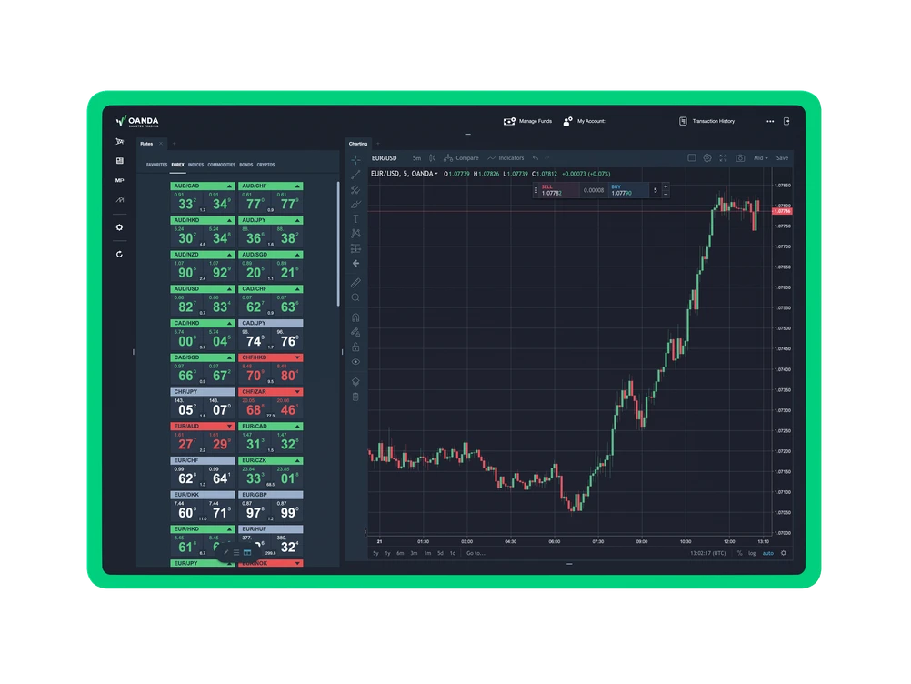This screenshot has height=684, width=911.
Task: Click the Save button above the chart
Action: pyautogui.click(x=782, y=157)
